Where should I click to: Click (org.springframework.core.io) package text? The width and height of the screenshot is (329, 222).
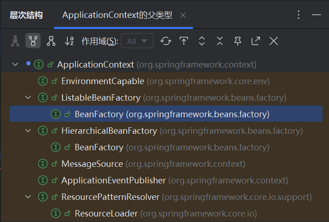click(199, 214)
